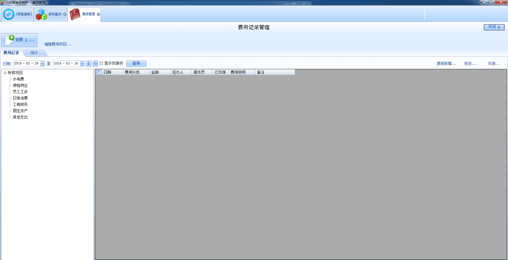Click the parentheses date range button
The width and height of the screenshot is (508, 260).
(95, 63)
